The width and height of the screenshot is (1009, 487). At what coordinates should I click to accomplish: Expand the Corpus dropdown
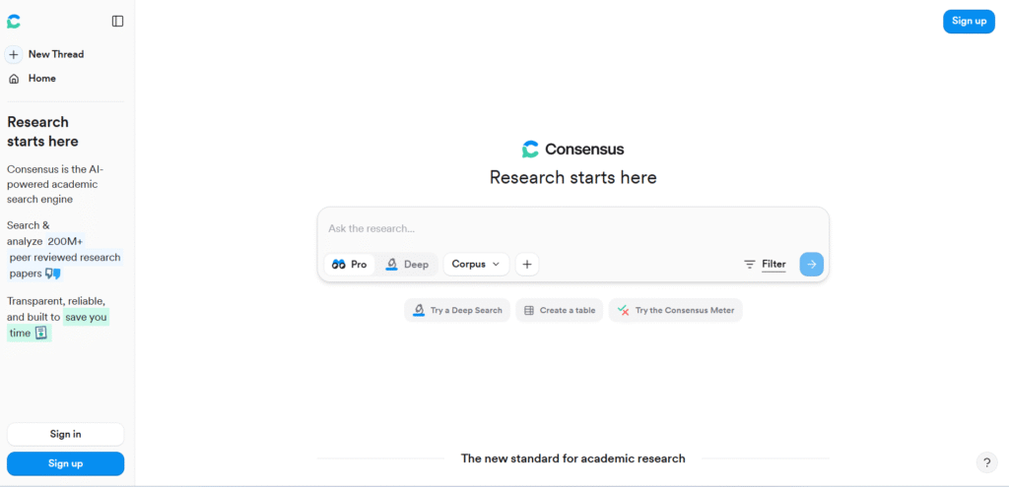(x=477, y=265)
